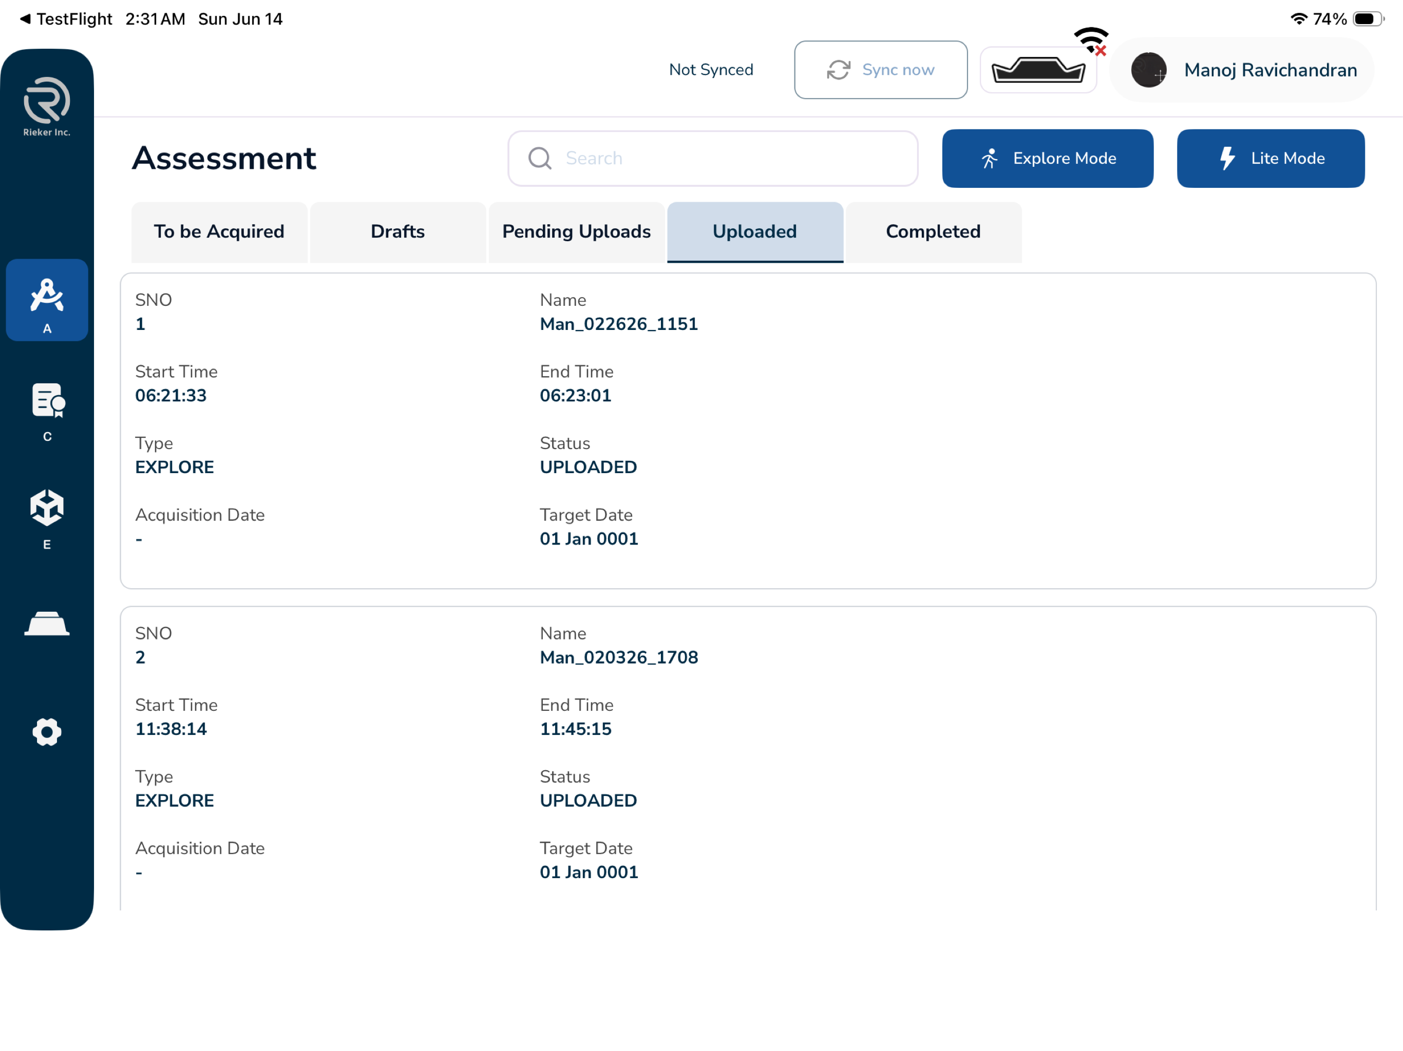This screenshot has width=1403, height=1051.
Task: Open the Explore (E) cube sidebar icon
Action: click(47, 518)
